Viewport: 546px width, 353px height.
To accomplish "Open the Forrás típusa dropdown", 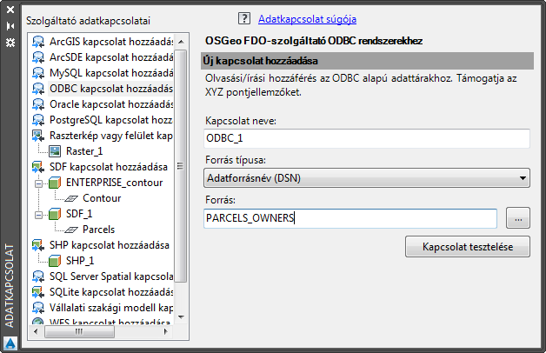I will point(367,178).
